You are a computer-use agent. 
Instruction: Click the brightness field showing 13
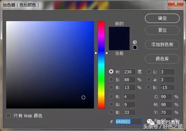point(129,88)
